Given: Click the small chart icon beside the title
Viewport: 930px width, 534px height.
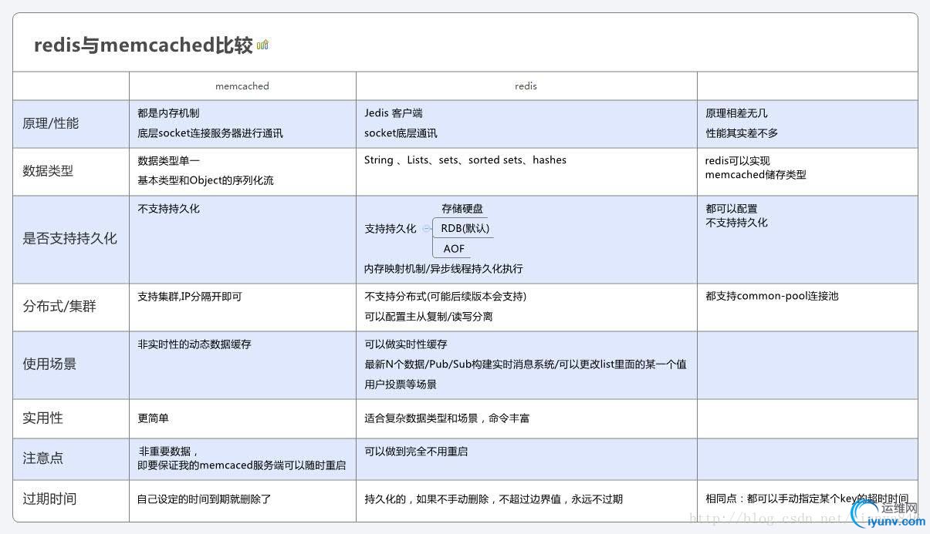Looking at the screenshot, I should click(262, 45).
